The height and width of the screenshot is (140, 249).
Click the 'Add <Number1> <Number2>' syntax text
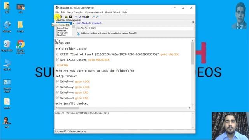click(x=89, y=23)
